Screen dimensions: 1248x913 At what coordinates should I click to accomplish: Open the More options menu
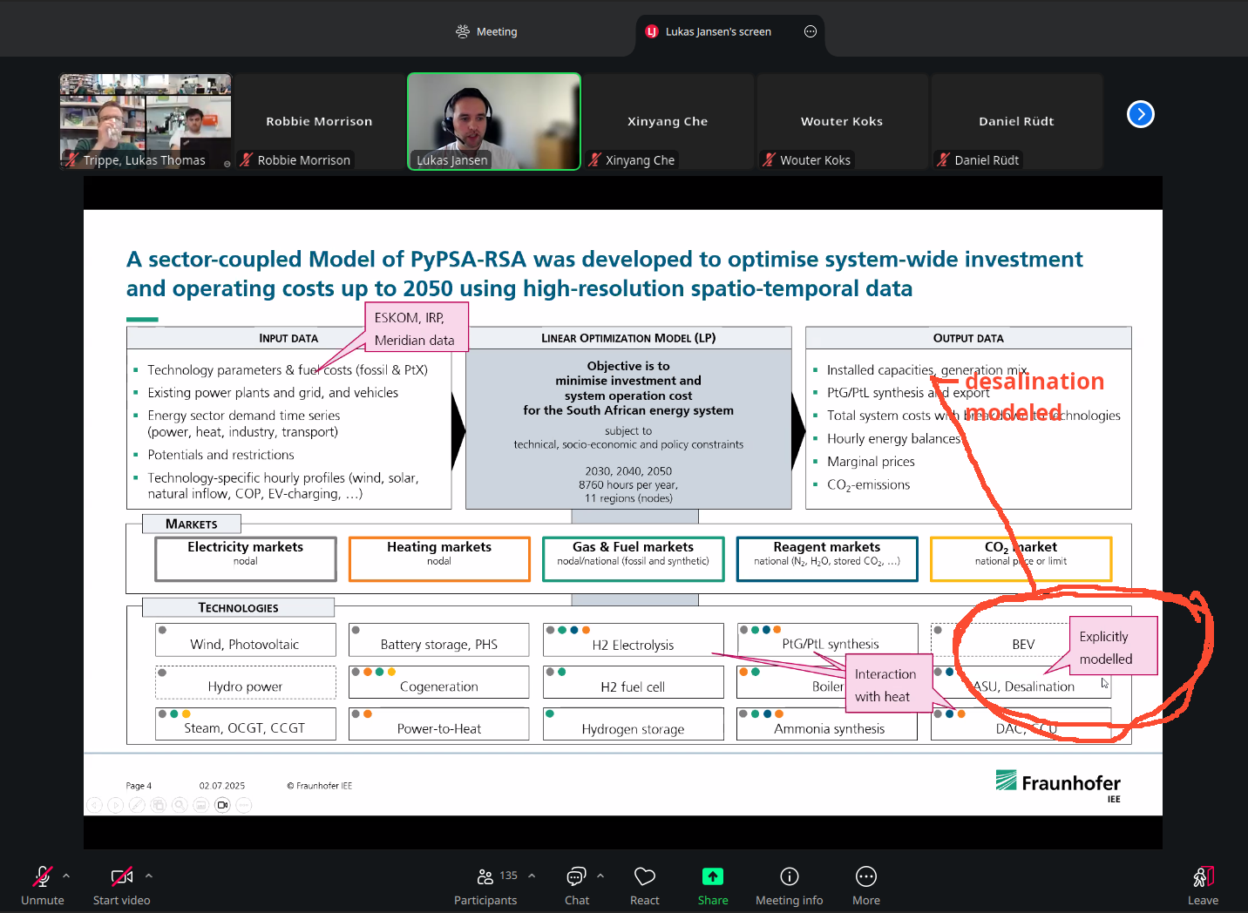865,885
